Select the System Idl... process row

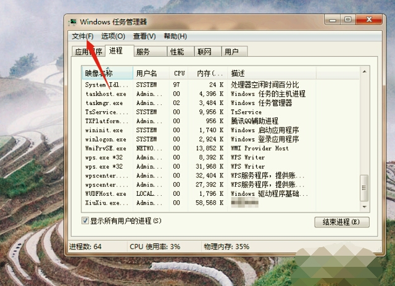(221, 85)
